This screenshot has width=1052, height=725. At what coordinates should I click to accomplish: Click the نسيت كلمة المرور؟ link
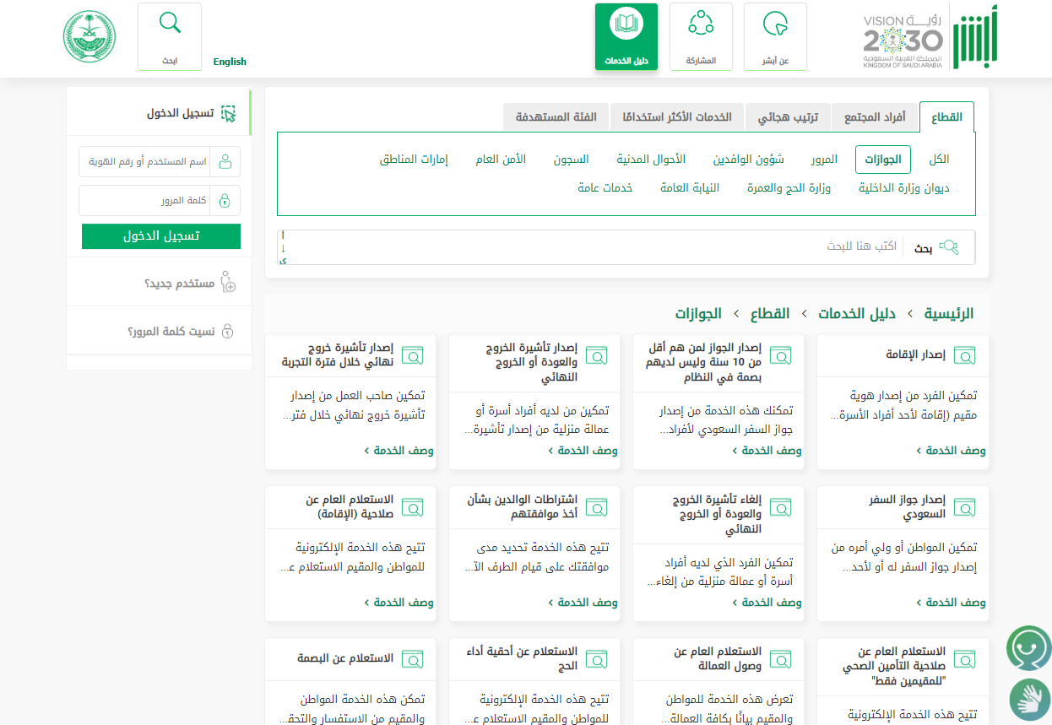click(170, 332)
